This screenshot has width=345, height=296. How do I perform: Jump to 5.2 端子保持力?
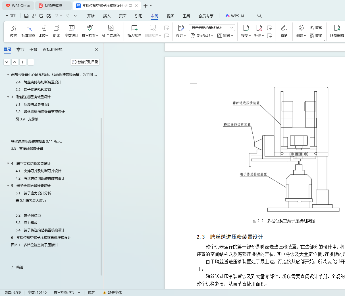click(28, 215)
